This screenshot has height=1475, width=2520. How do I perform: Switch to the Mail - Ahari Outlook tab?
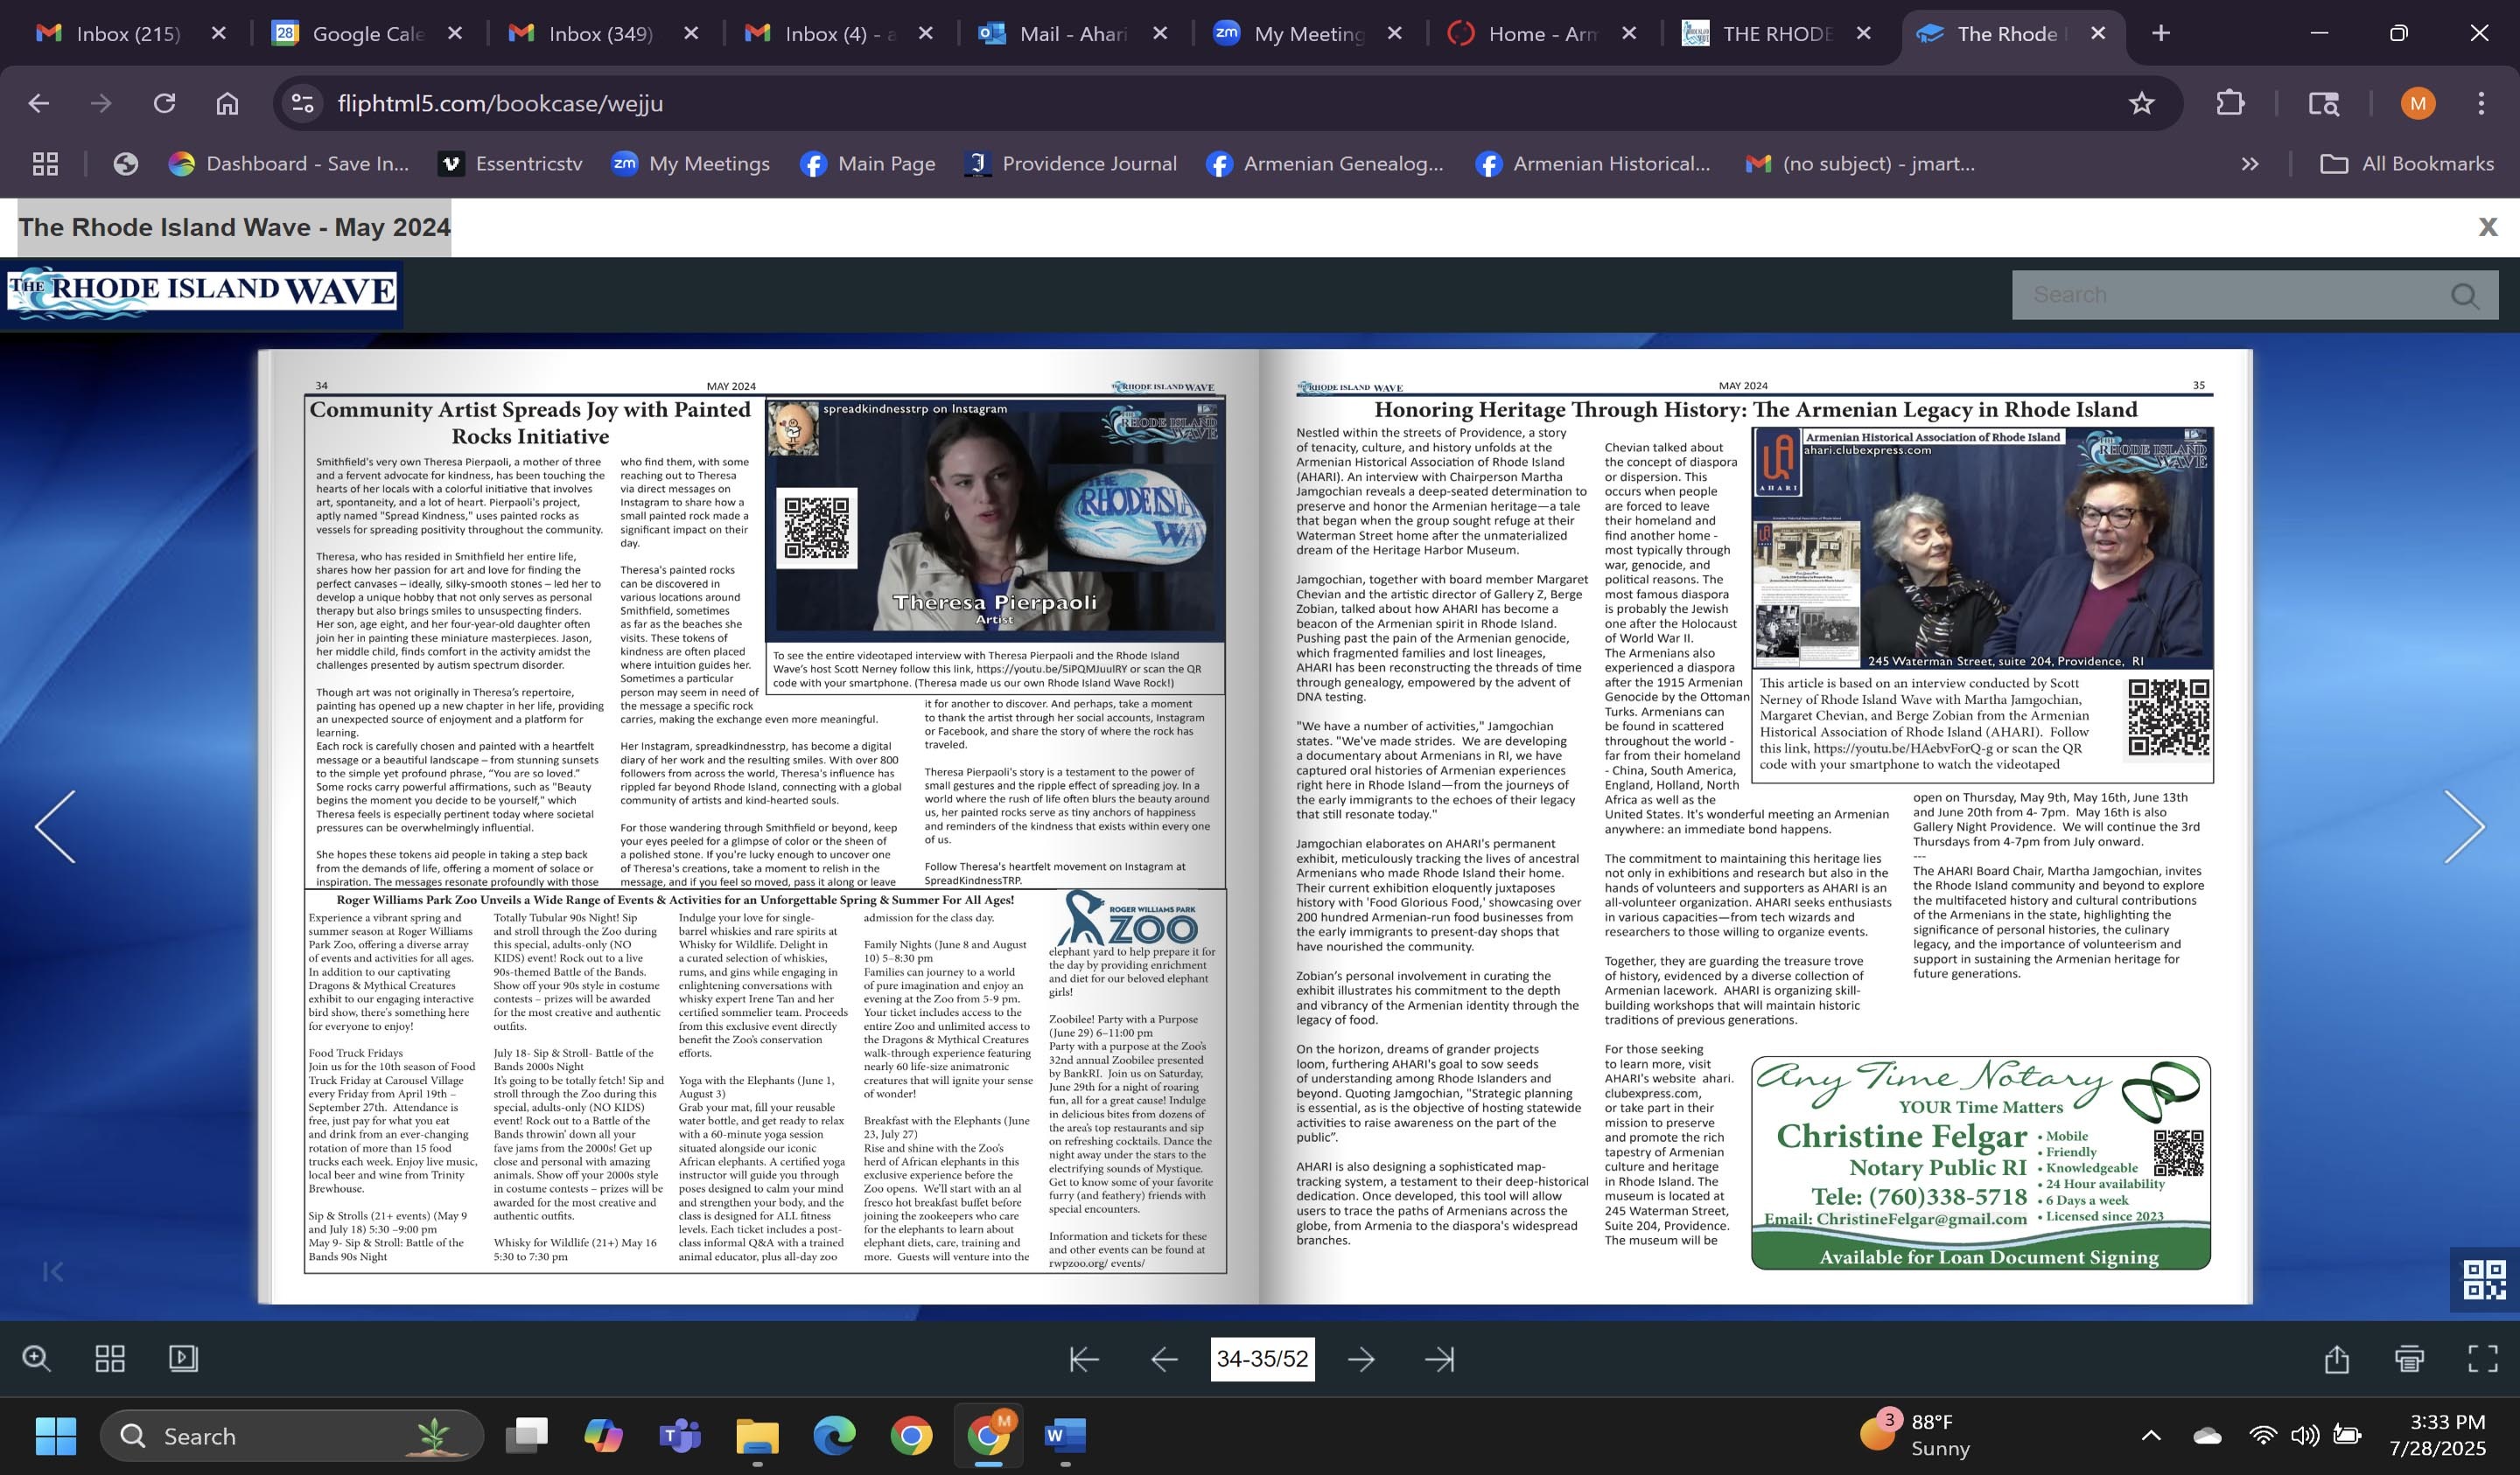pyautogui.click(x=1072, y=34)
